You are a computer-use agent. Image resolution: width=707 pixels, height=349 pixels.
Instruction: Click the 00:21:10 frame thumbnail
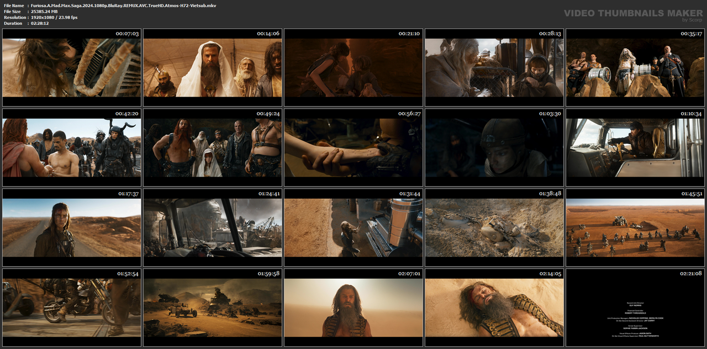click(x=353, y=67)
